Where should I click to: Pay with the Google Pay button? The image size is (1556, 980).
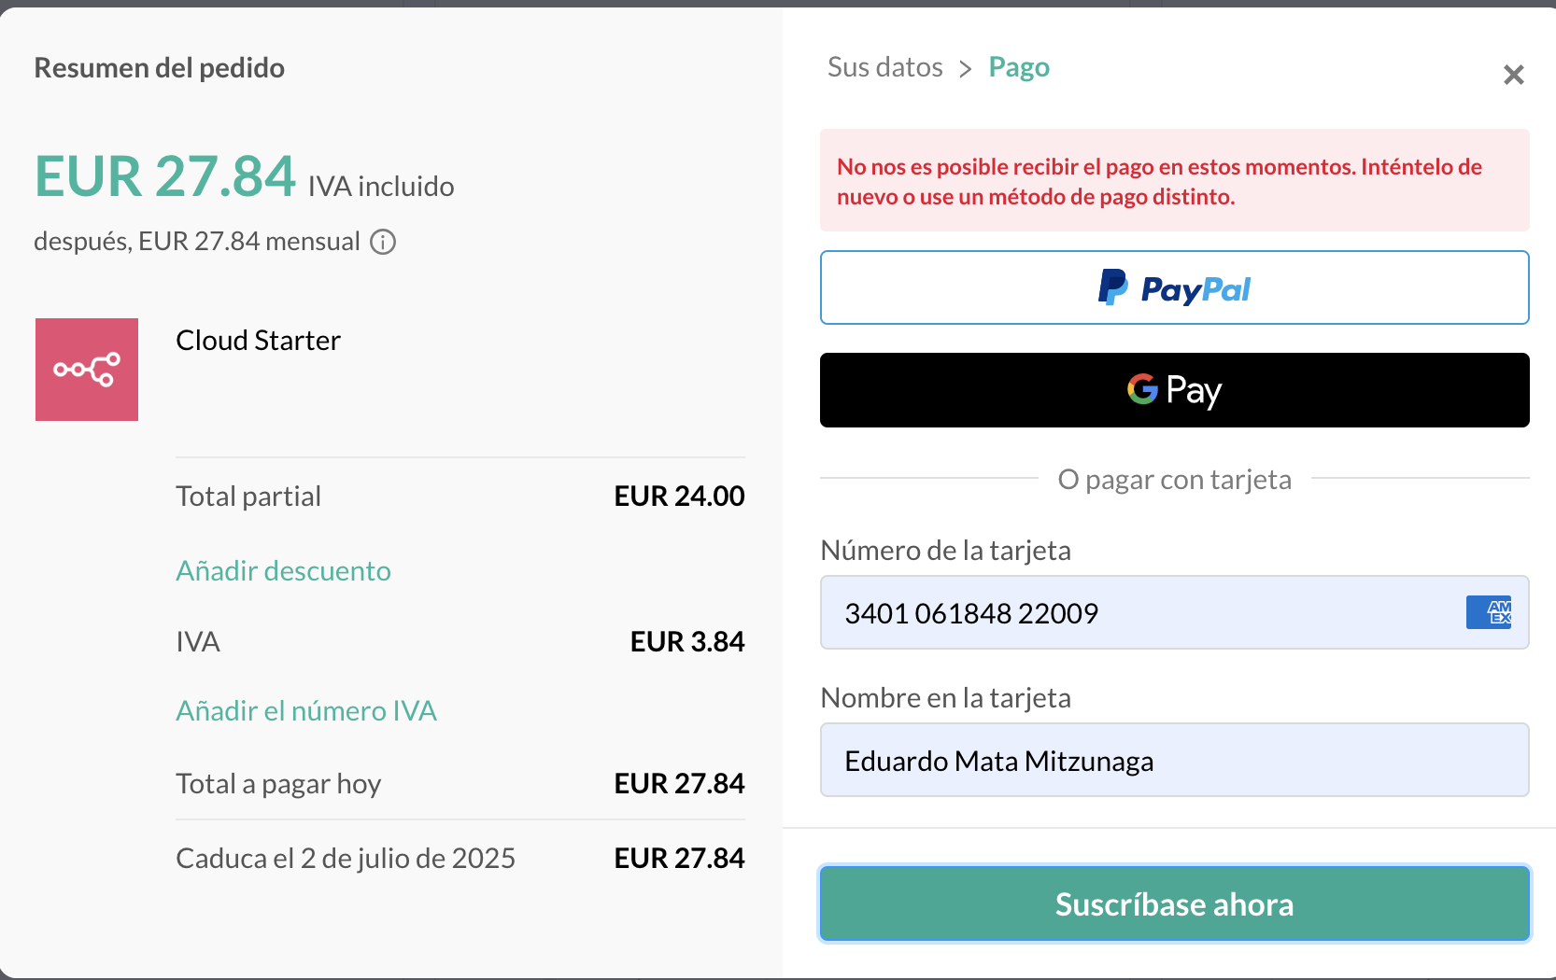pyautogui.click(x=1174, y=390)
